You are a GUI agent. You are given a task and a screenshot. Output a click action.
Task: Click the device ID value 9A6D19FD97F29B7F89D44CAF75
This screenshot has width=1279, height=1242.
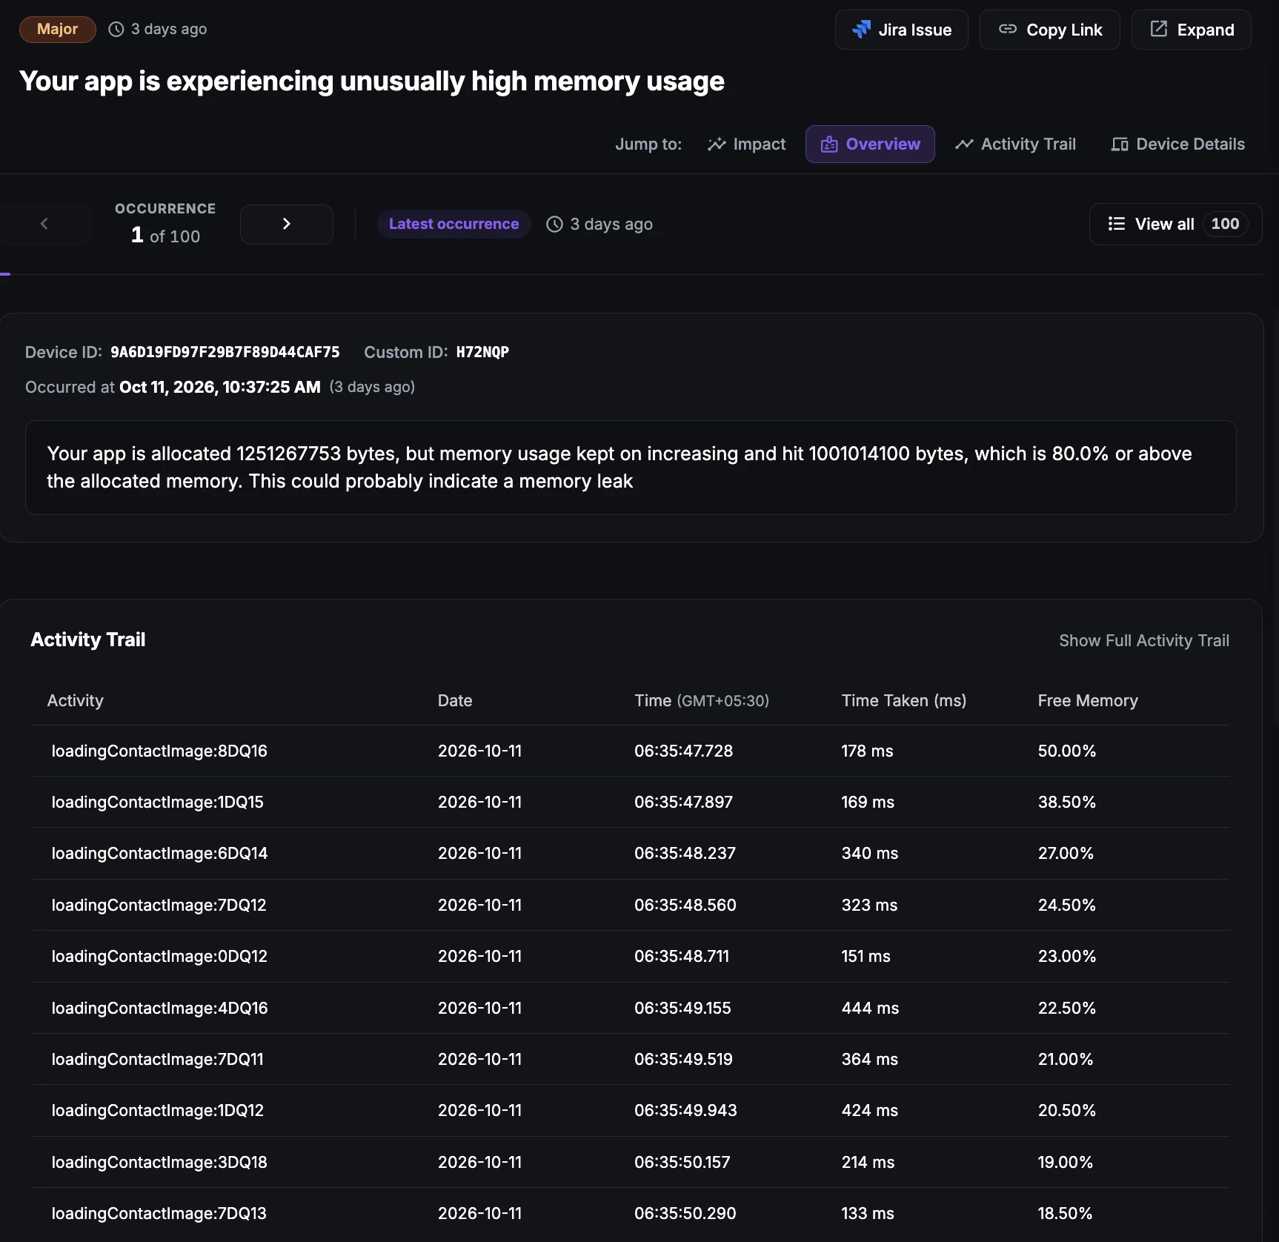pos(225,352)
